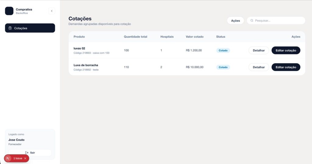312x164 pixels.
Task: Open the Cotações sidebar menu item
Action: (x=30, y=28)
